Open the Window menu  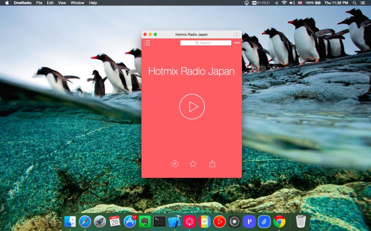pyautogui.click(x=77, y=3)
